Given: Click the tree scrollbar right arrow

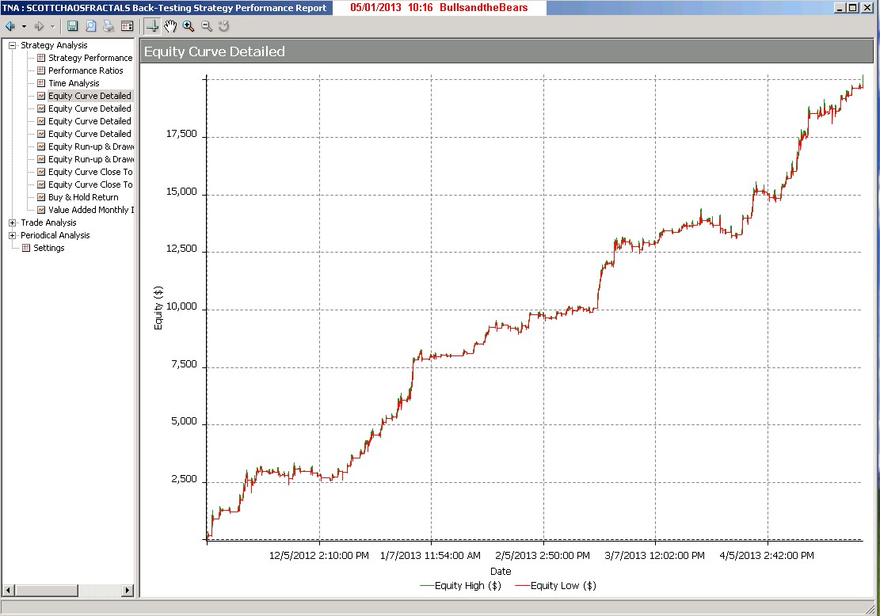Looking at the screenshot, I should point(128,590).
